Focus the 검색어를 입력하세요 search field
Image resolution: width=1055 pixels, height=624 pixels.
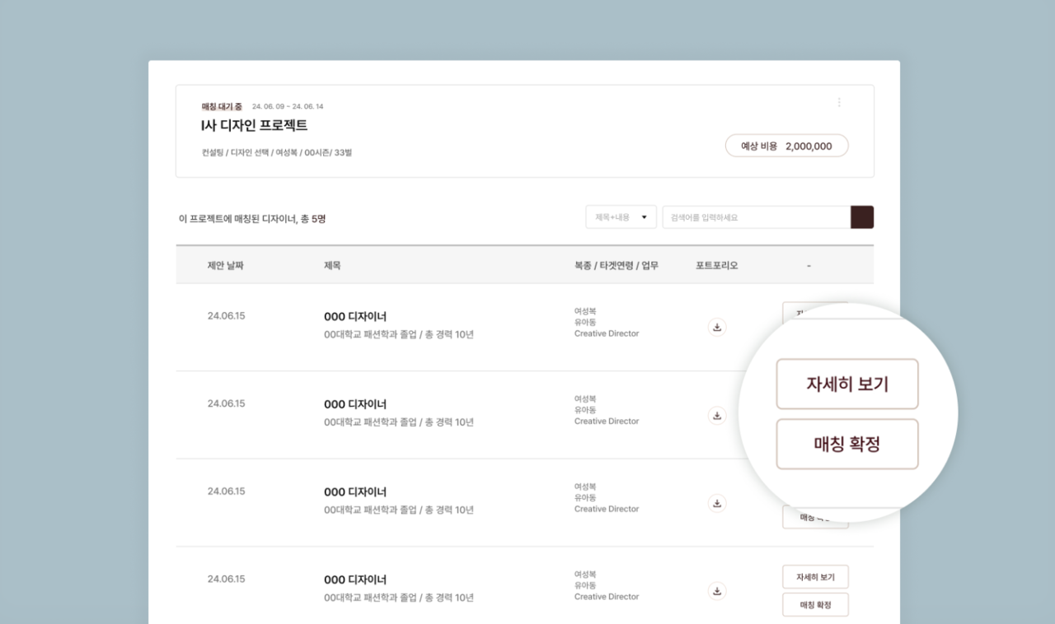tap(757, 217)
